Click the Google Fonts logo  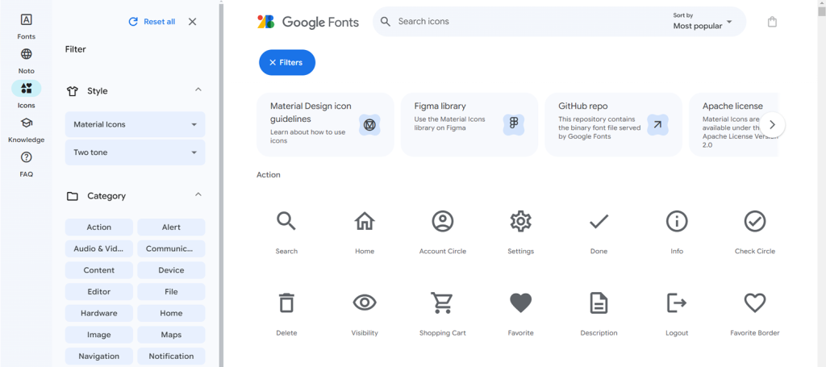[x=308, y=22]
